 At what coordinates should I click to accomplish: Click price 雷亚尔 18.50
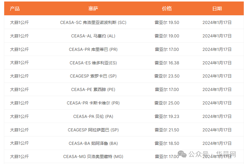tap(167, 143)
